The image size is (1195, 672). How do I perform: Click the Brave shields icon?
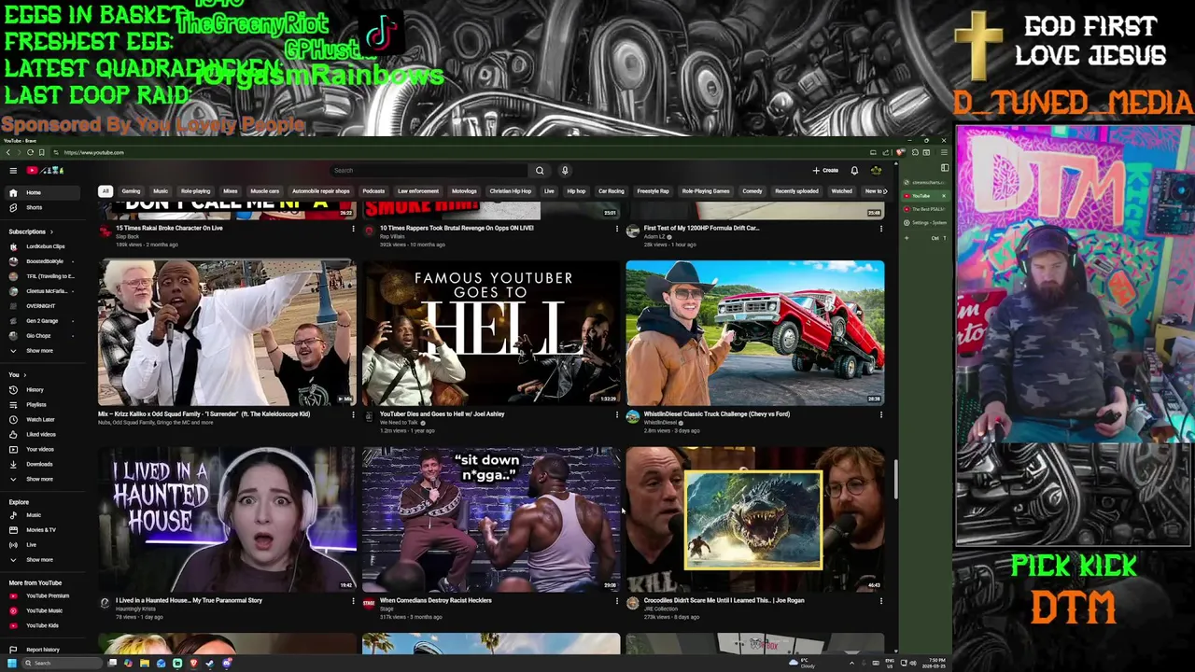[x=901, y=152]
